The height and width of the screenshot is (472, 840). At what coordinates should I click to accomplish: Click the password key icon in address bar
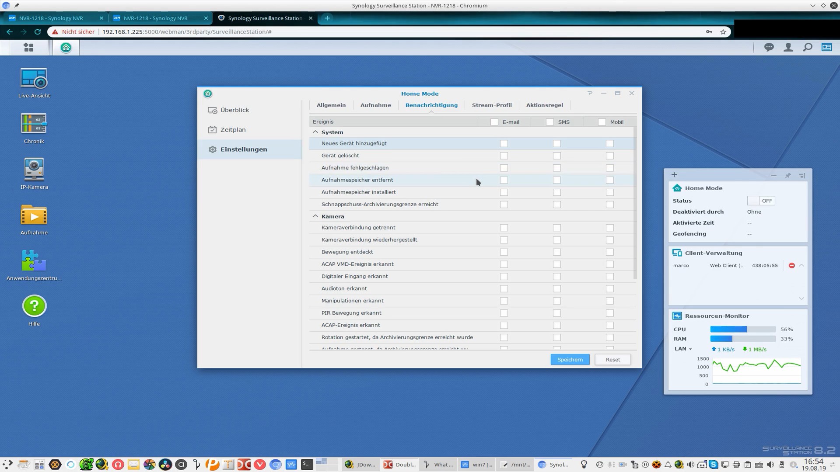pos(709,31)
